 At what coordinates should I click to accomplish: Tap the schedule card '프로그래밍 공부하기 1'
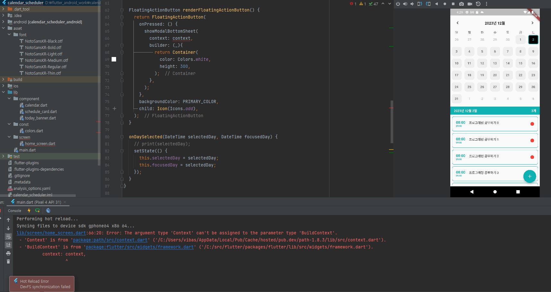point(495,141)
